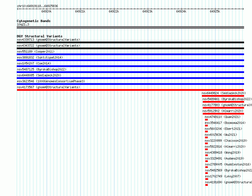Click small red mark under nsv5922816
This screenshot has width=252, height=196.
(x=206, y=149)
